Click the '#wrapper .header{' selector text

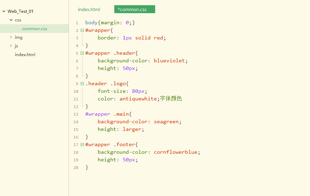coord(112,53)
